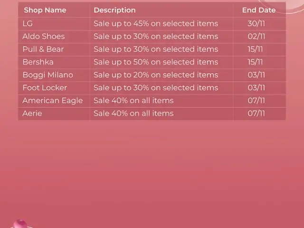The width and height of the screenshot is (304, 228).
Task: Click the 45% sale description for LG
Action: pos(156,23)
